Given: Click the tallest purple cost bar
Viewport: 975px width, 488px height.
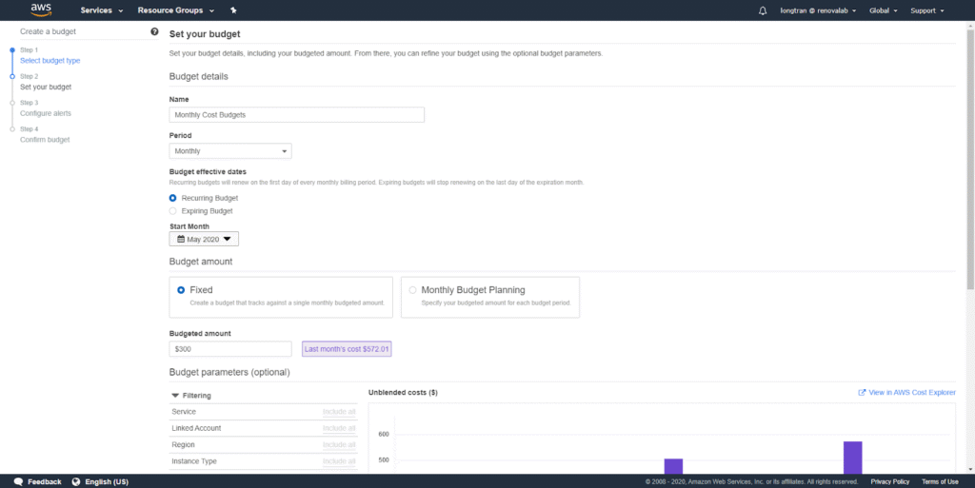Looking at the screenshot, I should (x=852, y=458).
